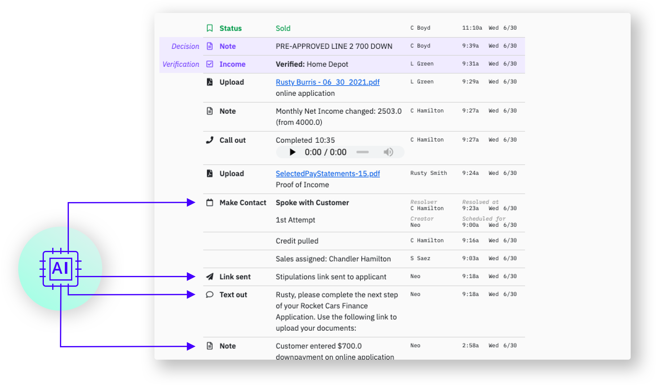
Task: Click the note icon for downpayment entry
Action: pos(210,346)
